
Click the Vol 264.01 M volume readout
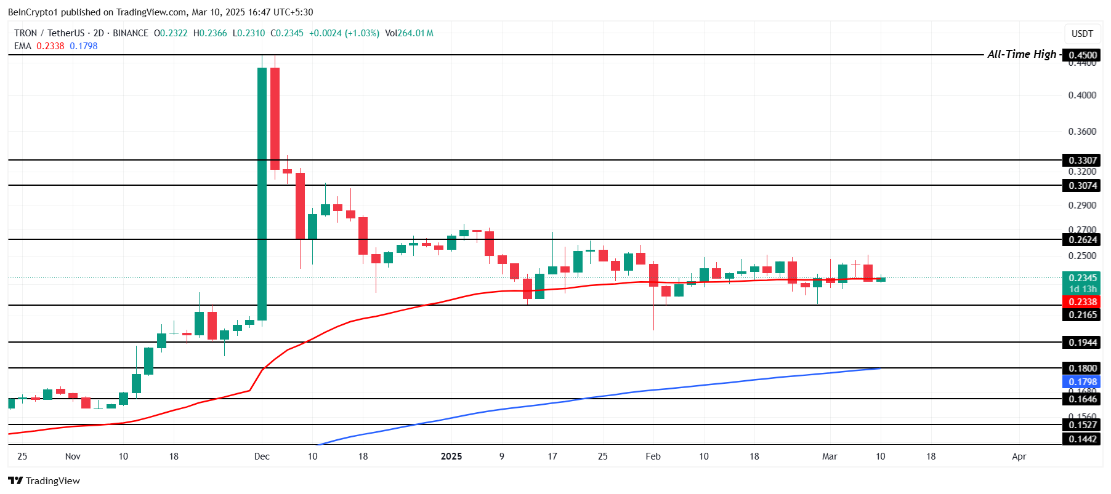pyautogui.click(x=409, y=33)
